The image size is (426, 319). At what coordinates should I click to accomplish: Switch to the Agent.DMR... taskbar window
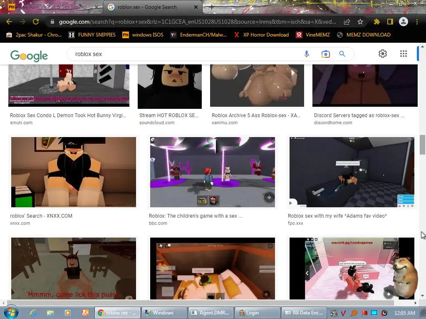(211, 313)
